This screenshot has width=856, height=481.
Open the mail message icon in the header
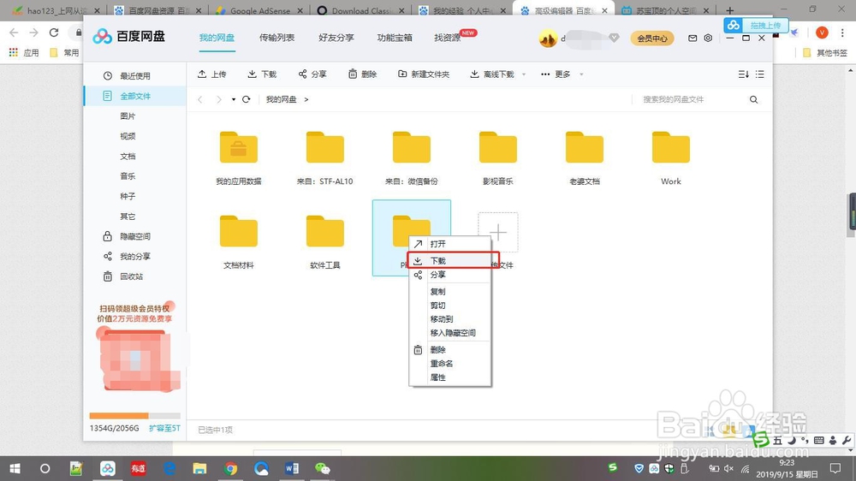693,39
